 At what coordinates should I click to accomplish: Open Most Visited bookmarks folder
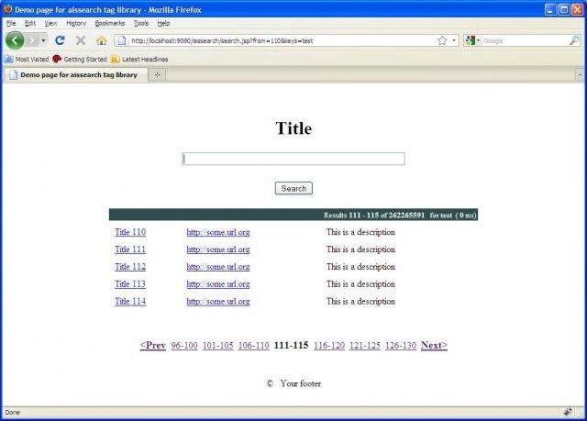[27, 59]
